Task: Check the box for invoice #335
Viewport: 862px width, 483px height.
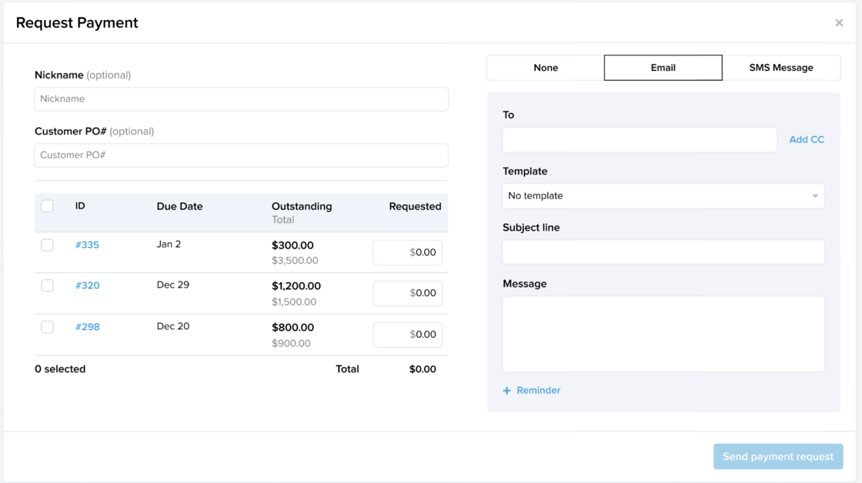Action: point(47,245)
